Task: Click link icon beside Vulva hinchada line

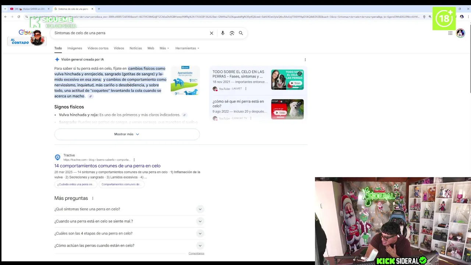Action: pyautogui.click(x=185, y=115)
